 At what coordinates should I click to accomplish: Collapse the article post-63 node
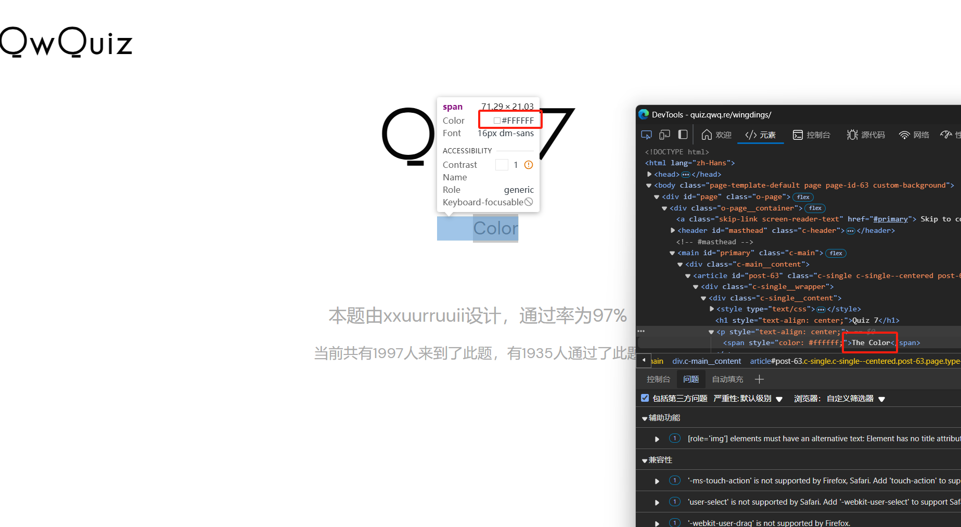(x=688, y=276)
